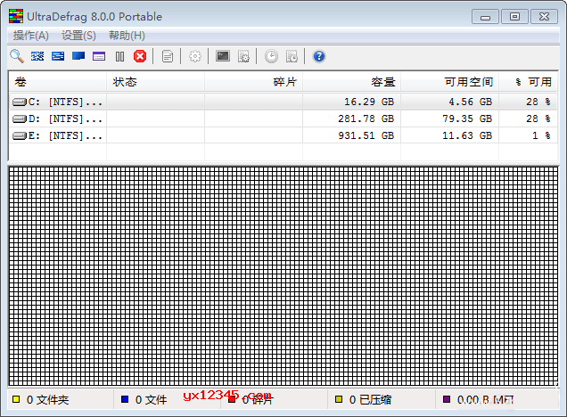Open the 设置(S) menu
Image resolution: width=567 pixels, height=417 pixels.
pyautogui.click(x=78, y=35)
